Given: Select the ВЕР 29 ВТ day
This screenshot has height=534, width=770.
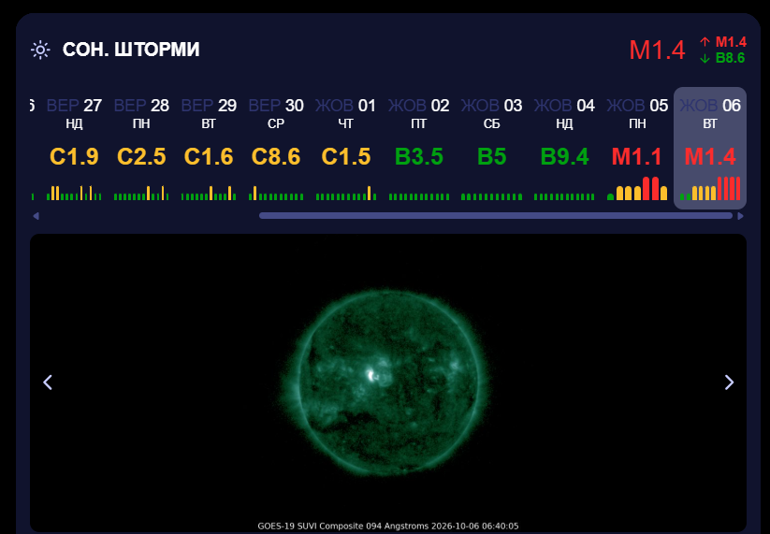Looking at the screenshot, I should [x=209, y=148].
